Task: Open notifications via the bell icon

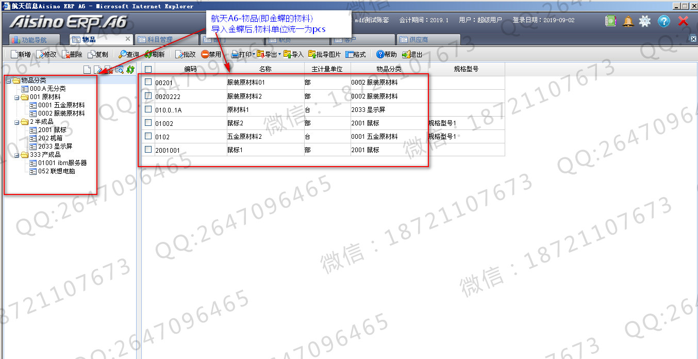Action: pyautogui.click(x=628, y=21)
